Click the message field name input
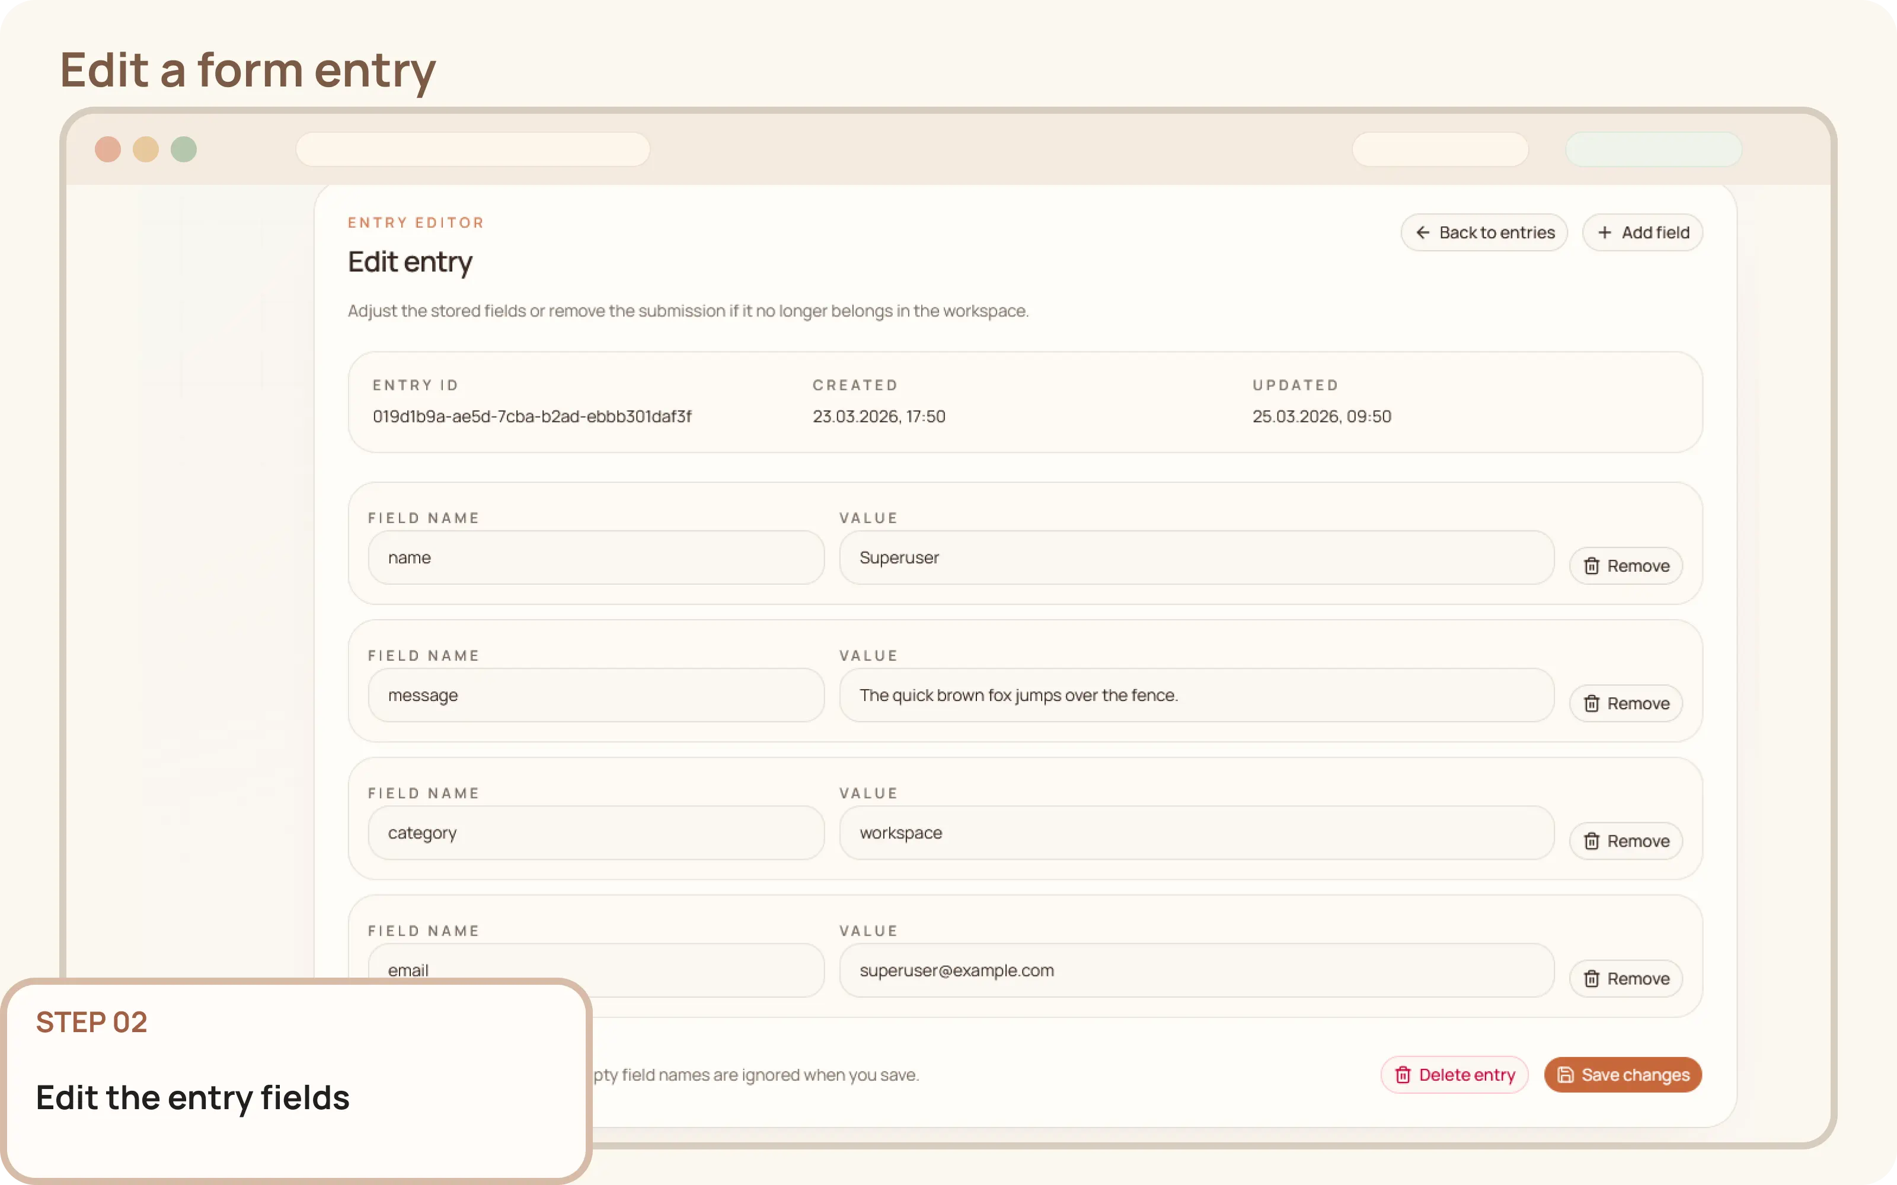 (596, 695)
